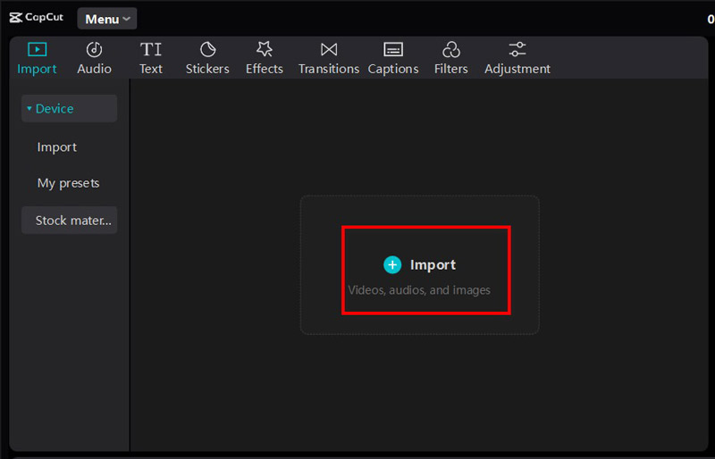Open the Text tab icon

pos(151,49)
